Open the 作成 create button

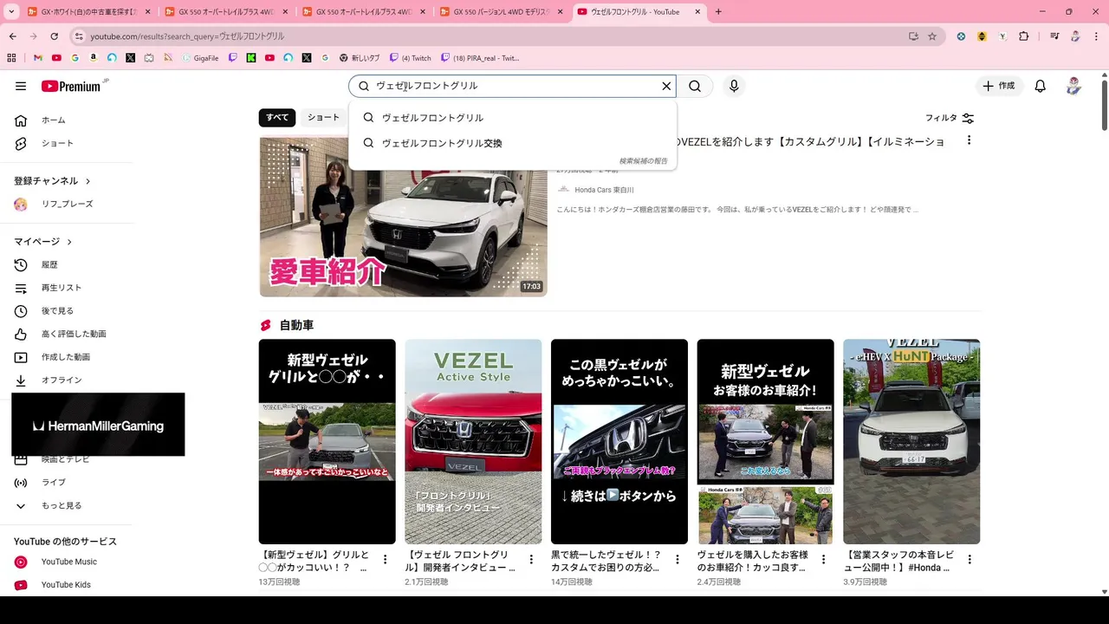click(998, 86)
